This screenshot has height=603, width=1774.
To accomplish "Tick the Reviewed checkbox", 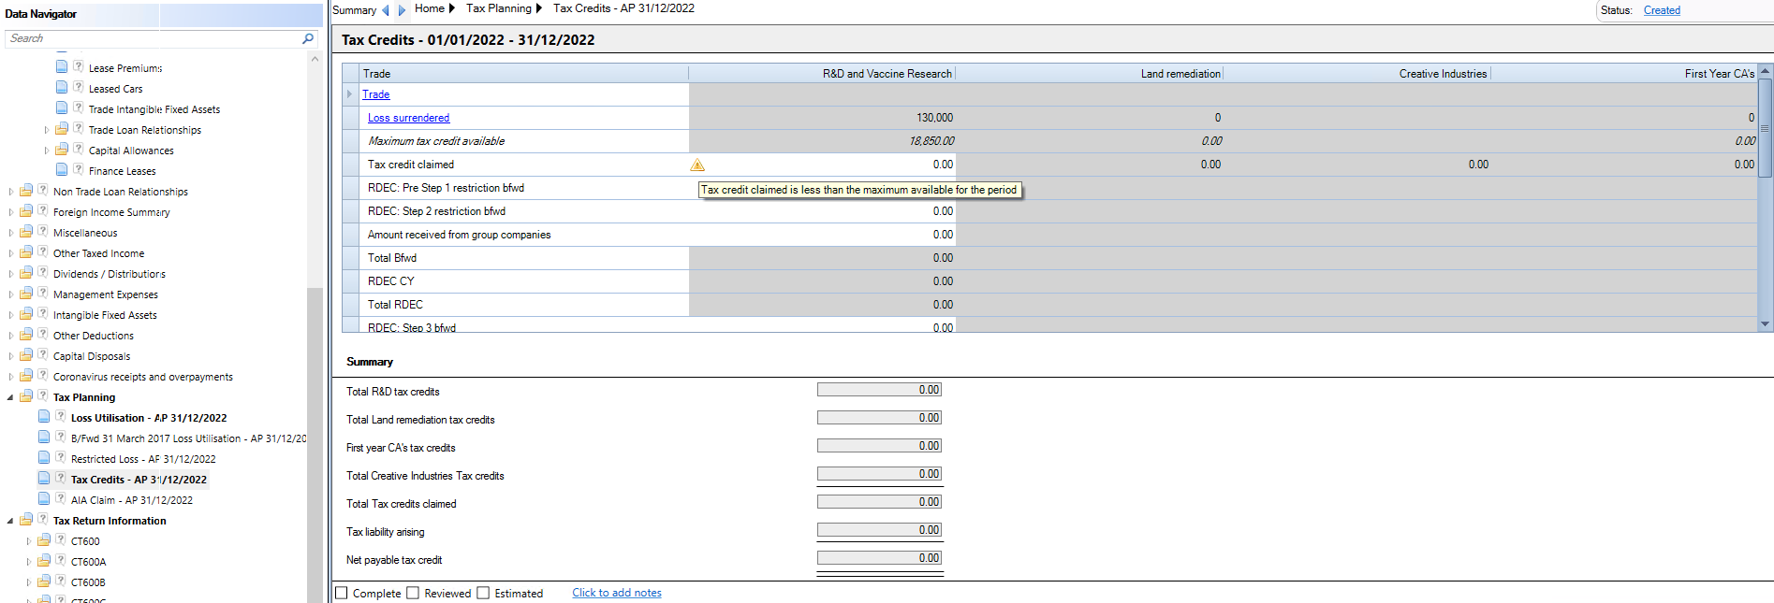I will tap(413, 593).
